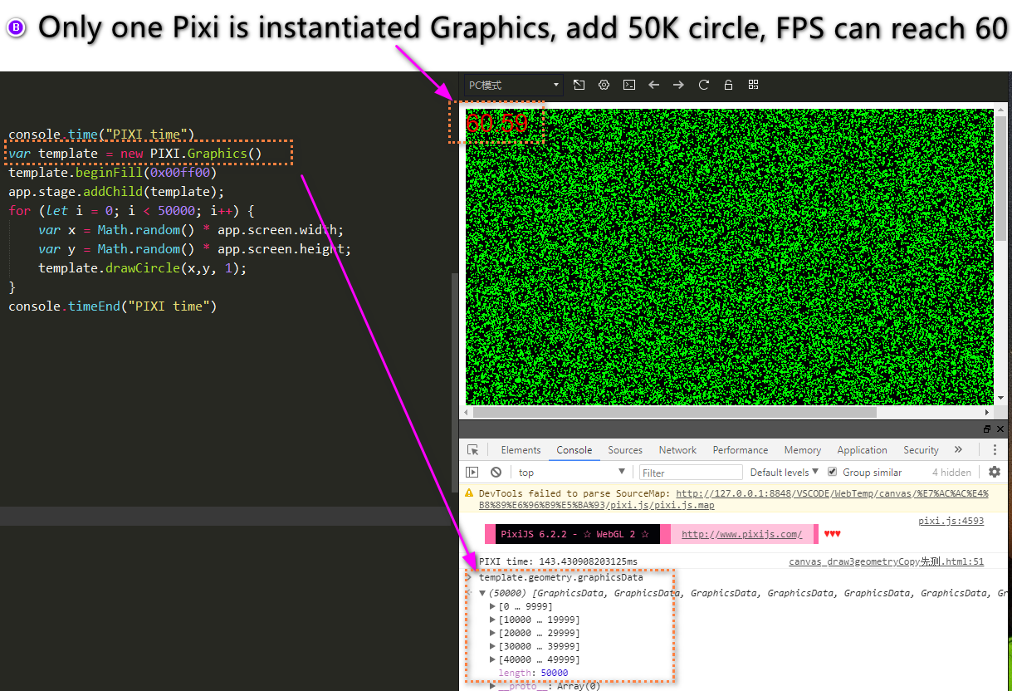Expand the [0 … 9999] array range

pyautogui.click(x=491, y=605)
